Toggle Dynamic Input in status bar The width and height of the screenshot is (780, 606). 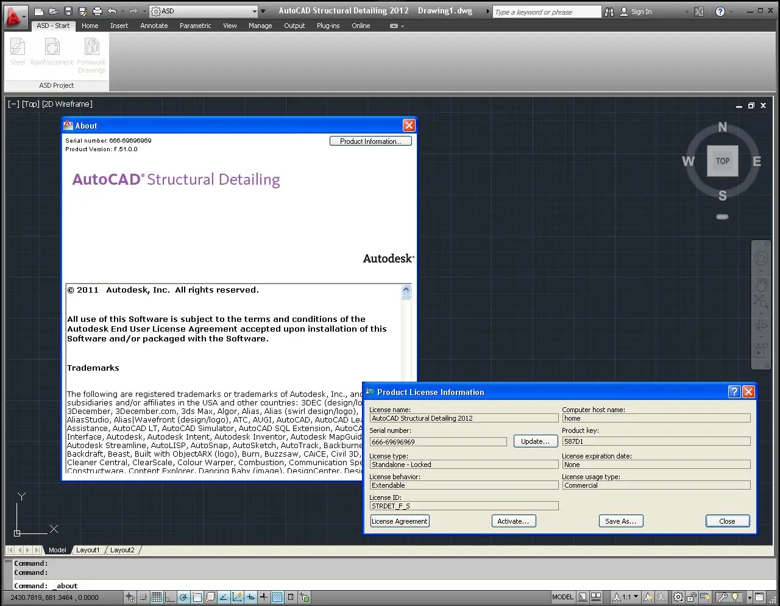(250, 597)
